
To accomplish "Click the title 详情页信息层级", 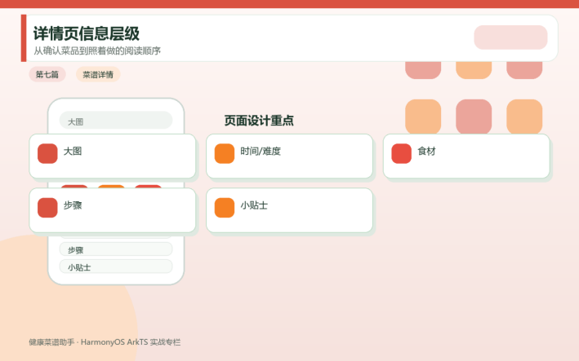I will (87, 33).
